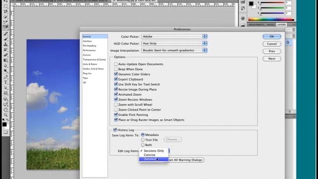
Task: Click the red R color slider
Action: 272,2
